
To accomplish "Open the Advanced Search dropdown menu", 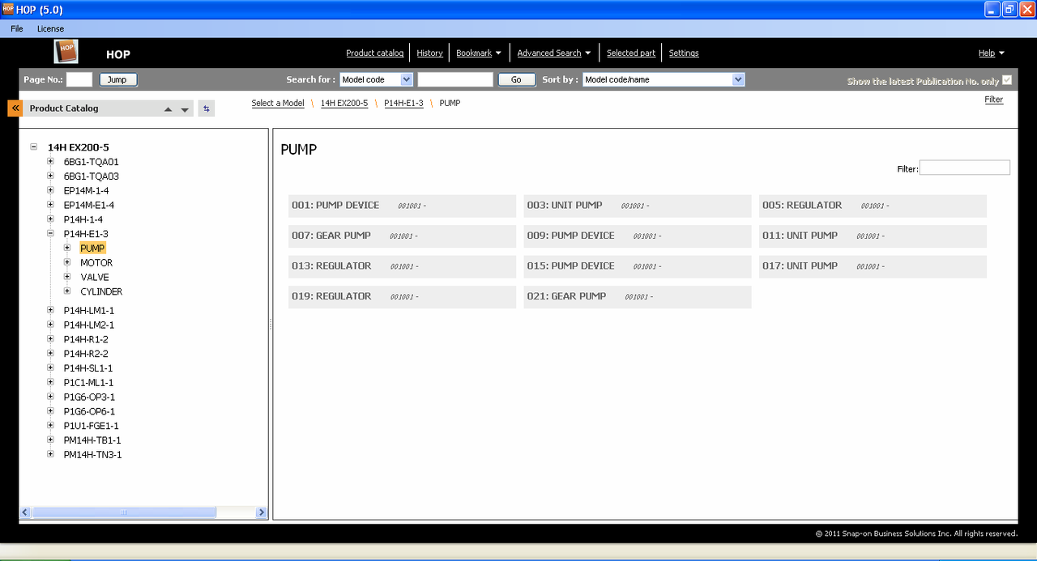I will (x=554, y=53).
